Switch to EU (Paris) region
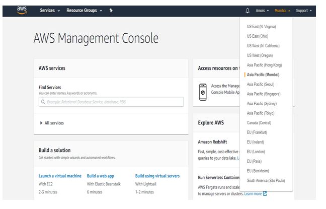This screenshot has height=209, width=326. [x=254, y=161]
